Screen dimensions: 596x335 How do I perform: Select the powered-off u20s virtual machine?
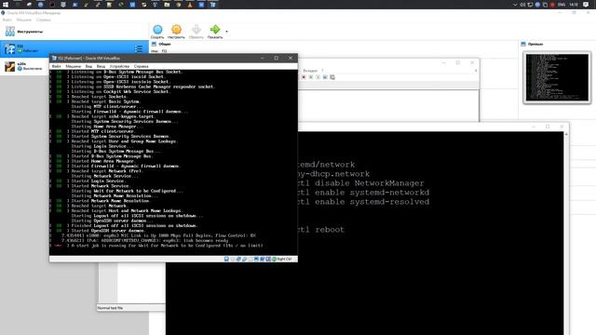(x=25, y=66)
